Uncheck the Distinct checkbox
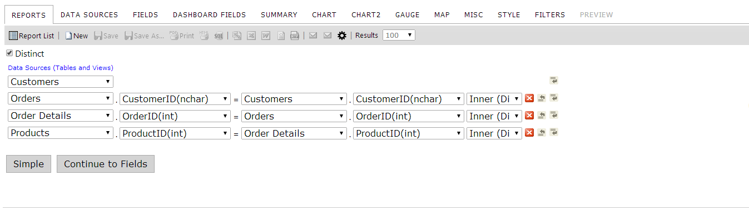Screen dimensions: 749x210 pyautogui.click(x=9, y=53)
